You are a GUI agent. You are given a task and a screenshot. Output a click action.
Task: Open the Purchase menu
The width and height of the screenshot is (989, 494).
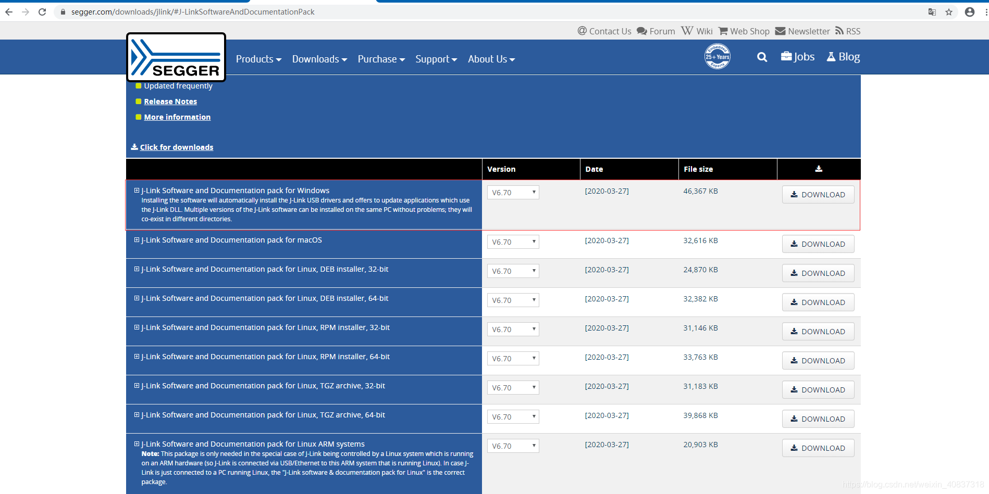click(381, 59)
